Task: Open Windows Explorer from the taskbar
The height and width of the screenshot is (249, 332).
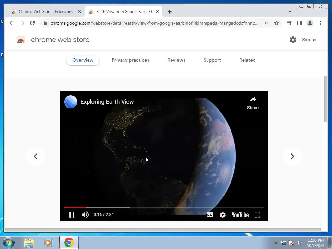Action: click(x=29, y=243)
